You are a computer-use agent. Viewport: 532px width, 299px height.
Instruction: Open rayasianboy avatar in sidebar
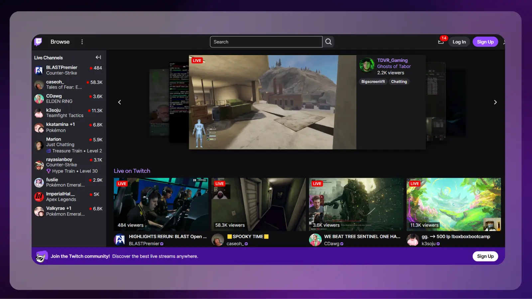tap(39, 165)
